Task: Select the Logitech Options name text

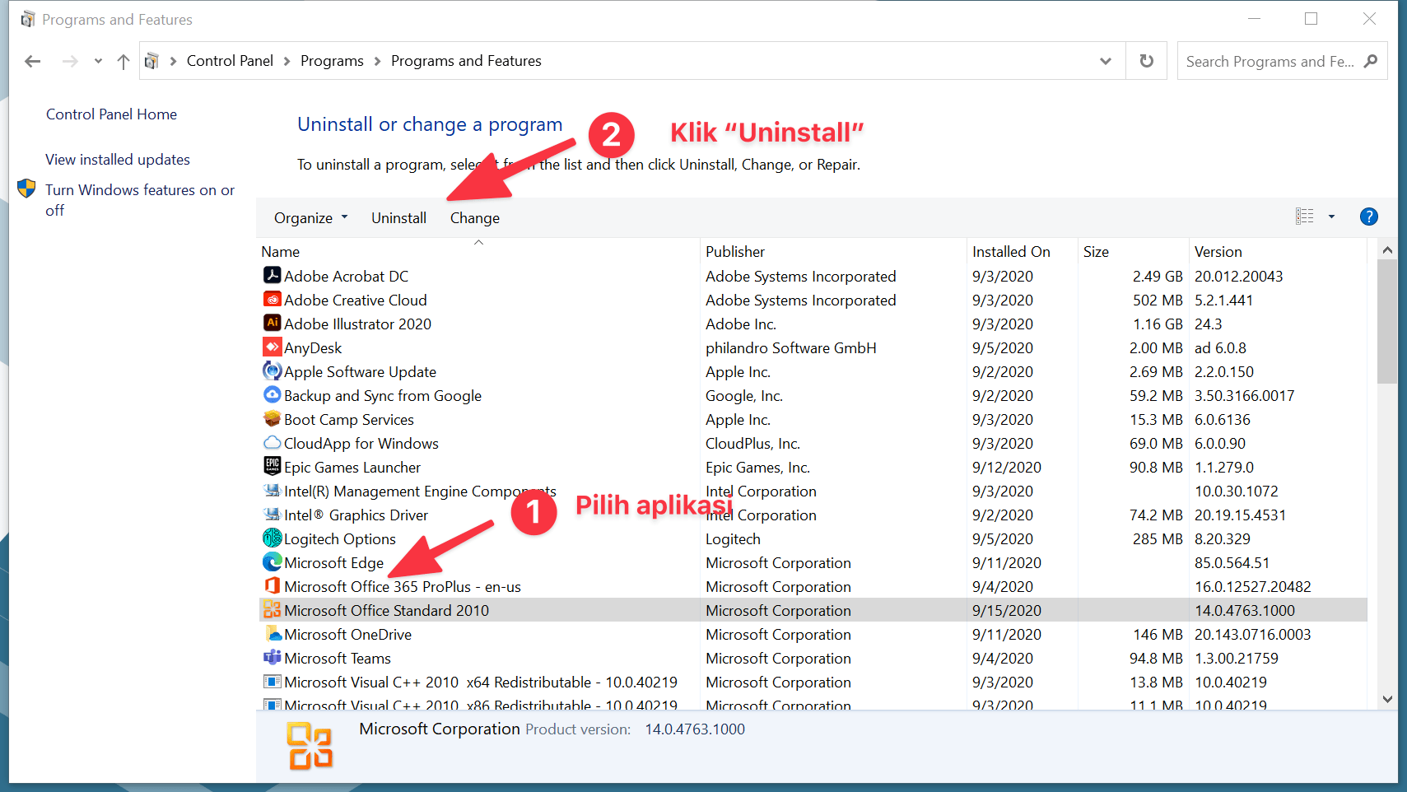Action: pos(340,539)
